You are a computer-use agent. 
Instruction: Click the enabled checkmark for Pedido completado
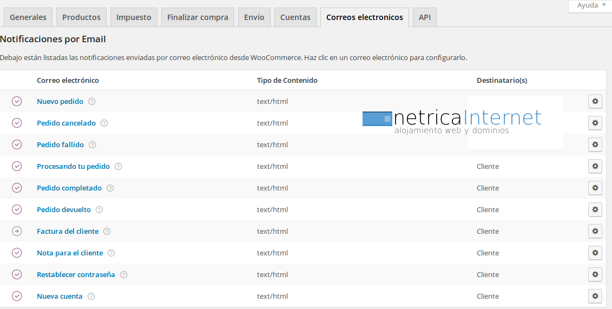point(17,188)
